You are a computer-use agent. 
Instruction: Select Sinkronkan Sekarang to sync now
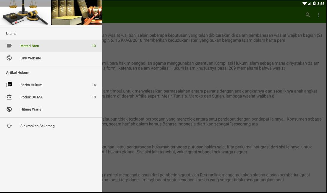(51, 126)
